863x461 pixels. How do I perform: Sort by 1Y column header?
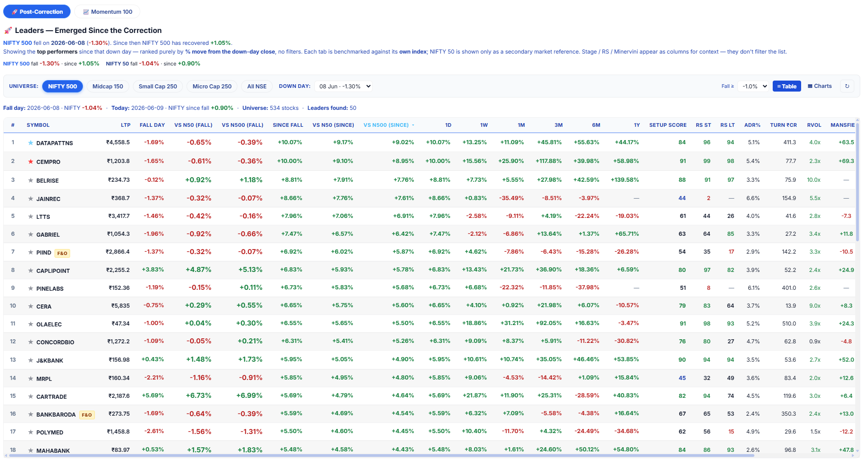637,125
